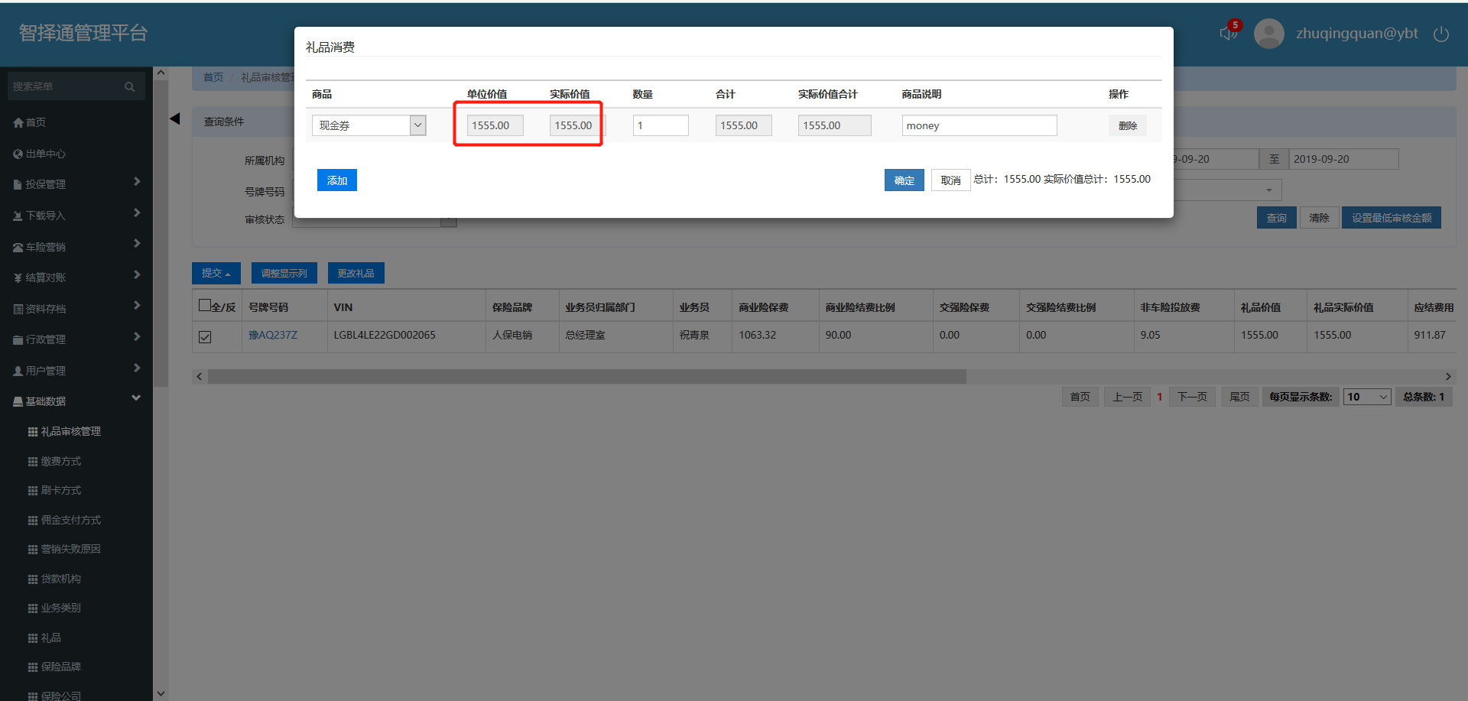Click the grid icon beside 缴费方式
The width and height of the screenshot is (1468, 701).
(33, 462)
